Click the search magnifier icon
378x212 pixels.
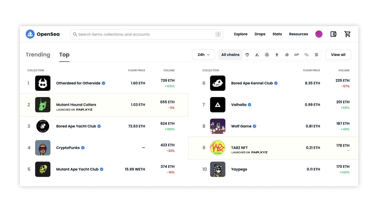75,34
